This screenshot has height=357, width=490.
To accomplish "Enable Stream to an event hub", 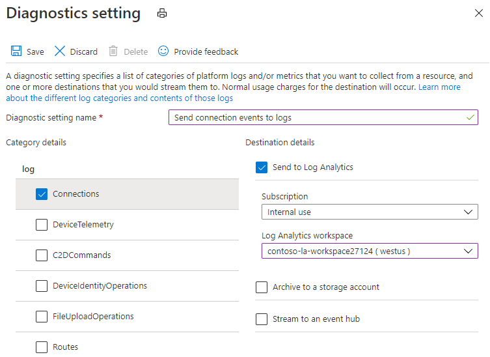I will click(x=262, y=319).
